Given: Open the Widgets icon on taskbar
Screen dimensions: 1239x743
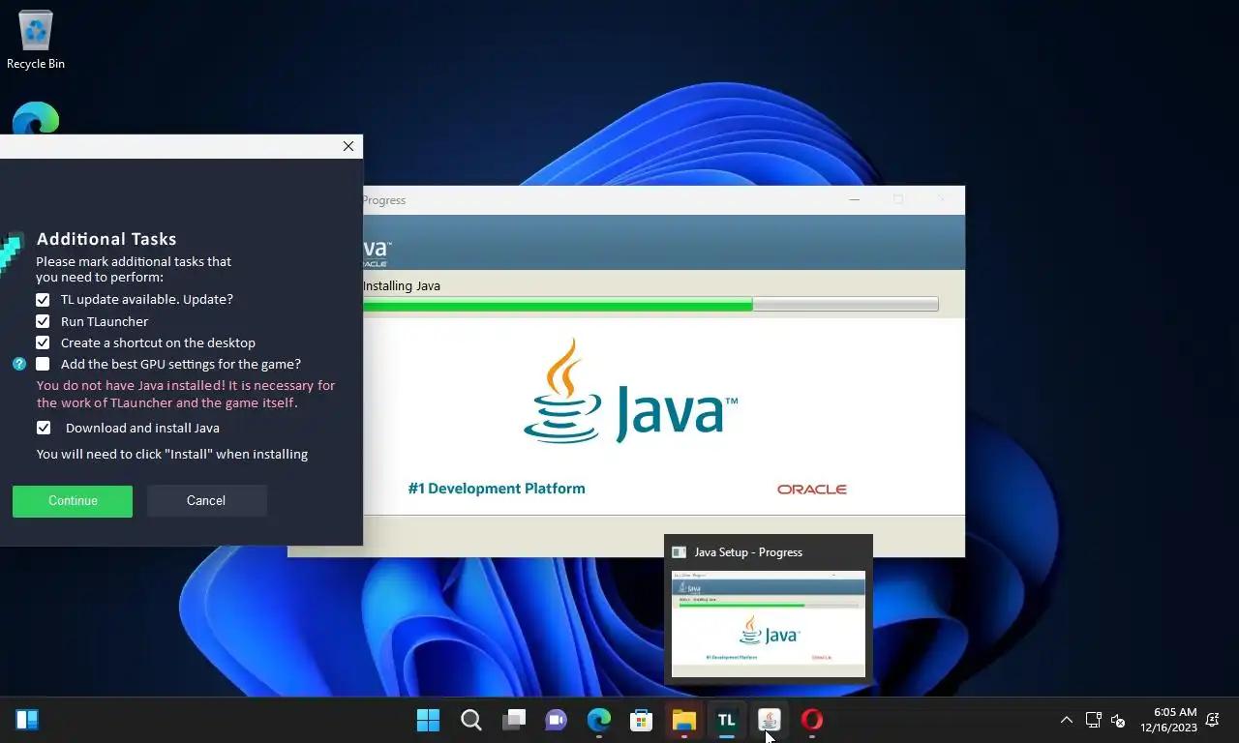Looking at the screenshot, I should 27,720.
